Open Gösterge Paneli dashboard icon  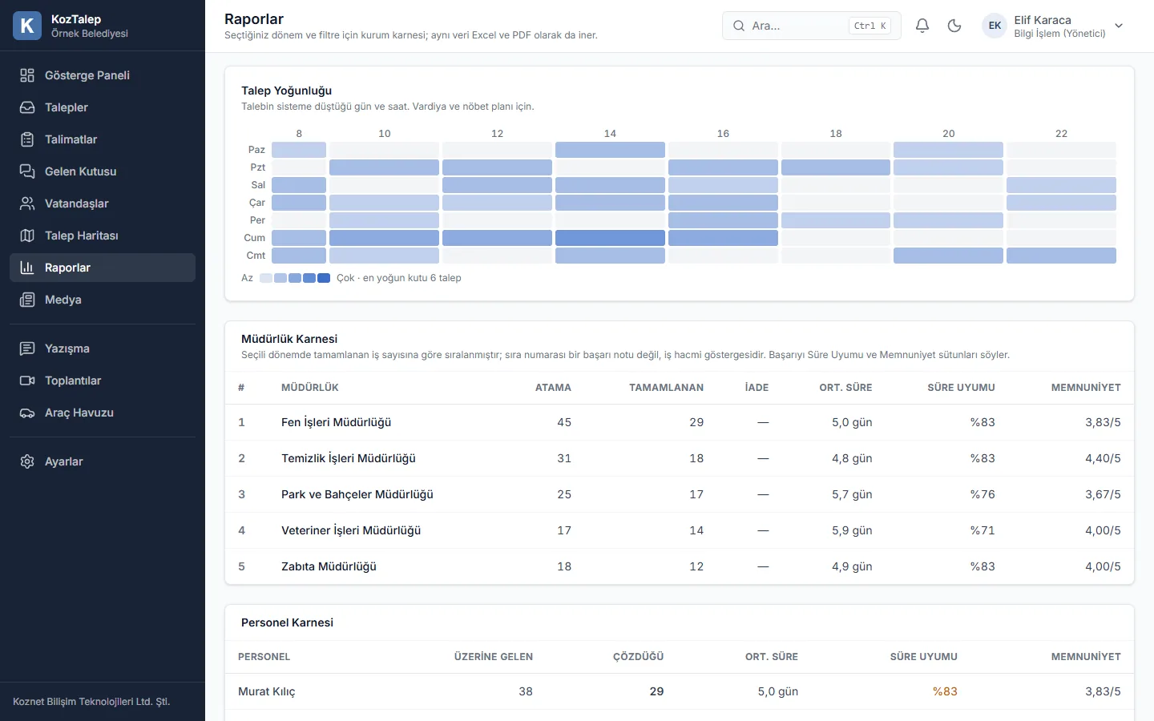(27, 75)
